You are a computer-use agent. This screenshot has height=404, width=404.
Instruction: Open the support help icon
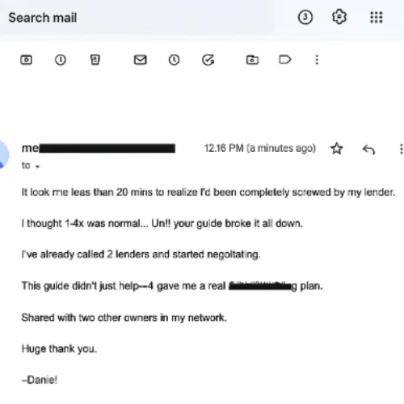coord(305,18)
